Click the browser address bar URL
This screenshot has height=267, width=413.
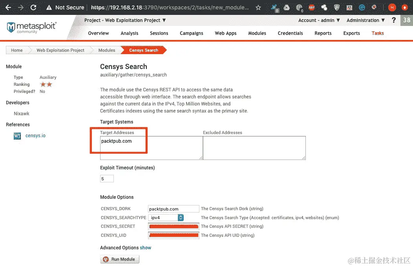tap(170, 7)
